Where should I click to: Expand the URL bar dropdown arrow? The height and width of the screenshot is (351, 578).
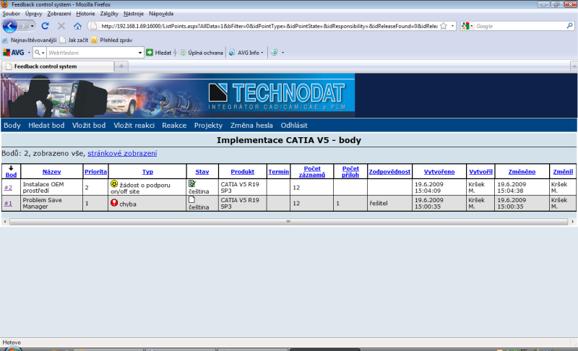tap(452, 26)
